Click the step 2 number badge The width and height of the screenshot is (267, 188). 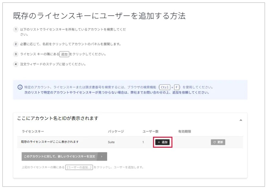coord(16,44)
